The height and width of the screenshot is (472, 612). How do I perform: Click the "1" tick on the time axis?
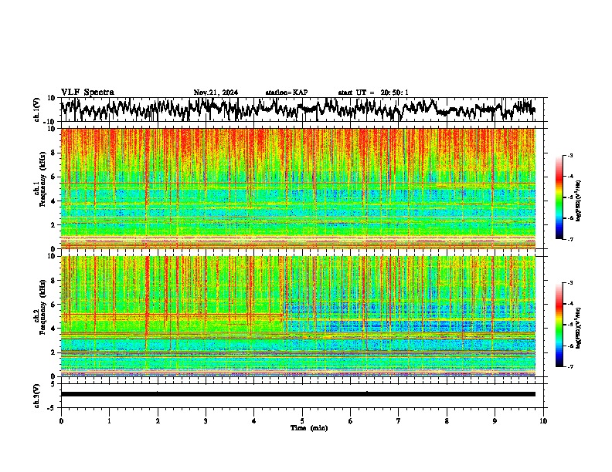click(109, 421)
